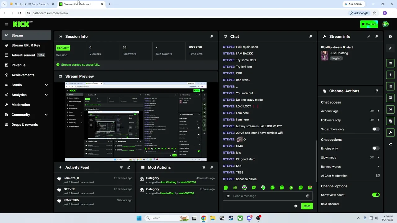This screenshot has height=223, width=397.
Task: Click Raid Channel option
Action: pyautogui.click(x=330, y=204)
